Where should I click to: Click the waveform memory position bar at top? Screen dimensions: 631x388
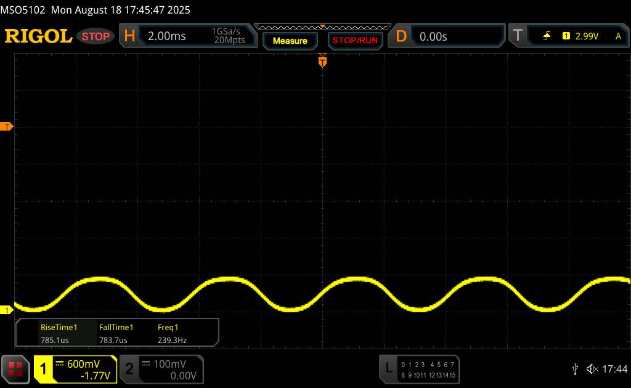tap(322, 26)
